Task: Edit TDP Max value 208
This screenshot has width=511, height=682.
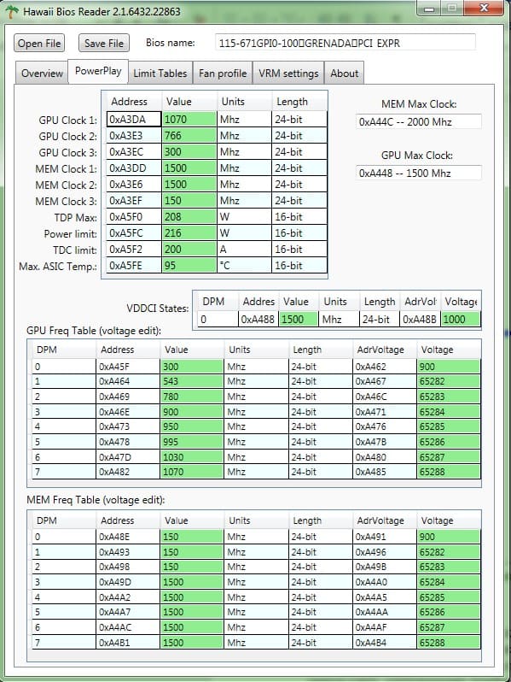Action: point(189,216)
